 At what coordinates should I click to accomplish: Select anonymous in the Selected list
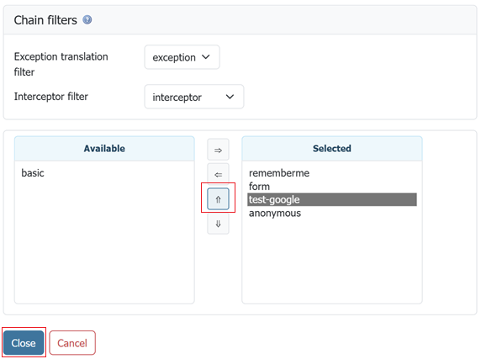coord(275,213)
